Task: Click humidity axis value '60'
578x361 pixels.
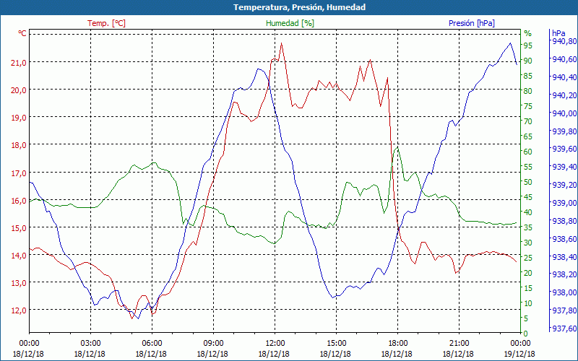Action: 528,152
